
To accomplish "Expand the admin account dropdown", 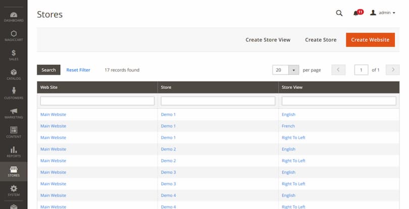I will coord(383,13).
